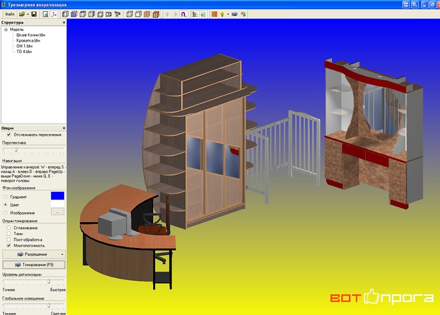Select ТО 4.ldw in the tree

tap(24, 52)
